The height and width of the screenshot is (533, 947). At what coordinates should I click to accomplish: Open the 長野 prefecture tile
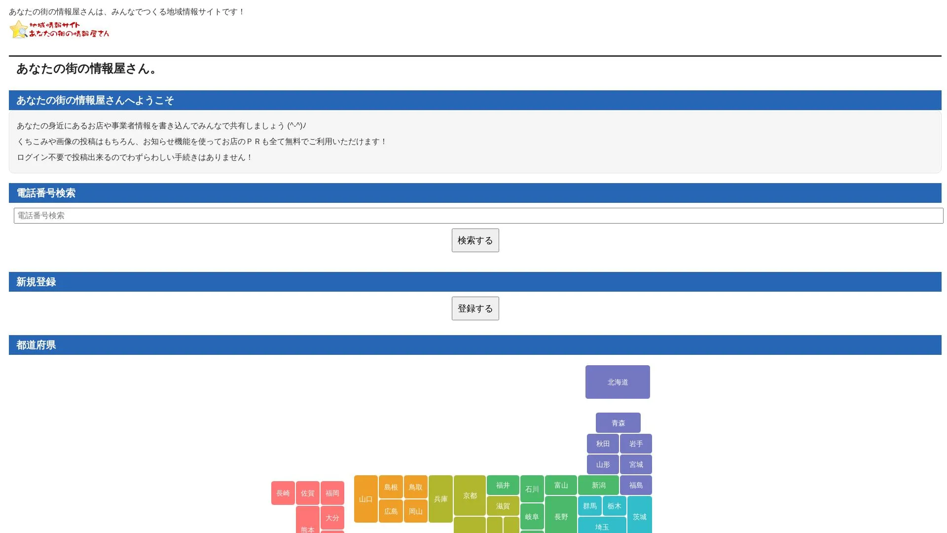pos(561,515)
